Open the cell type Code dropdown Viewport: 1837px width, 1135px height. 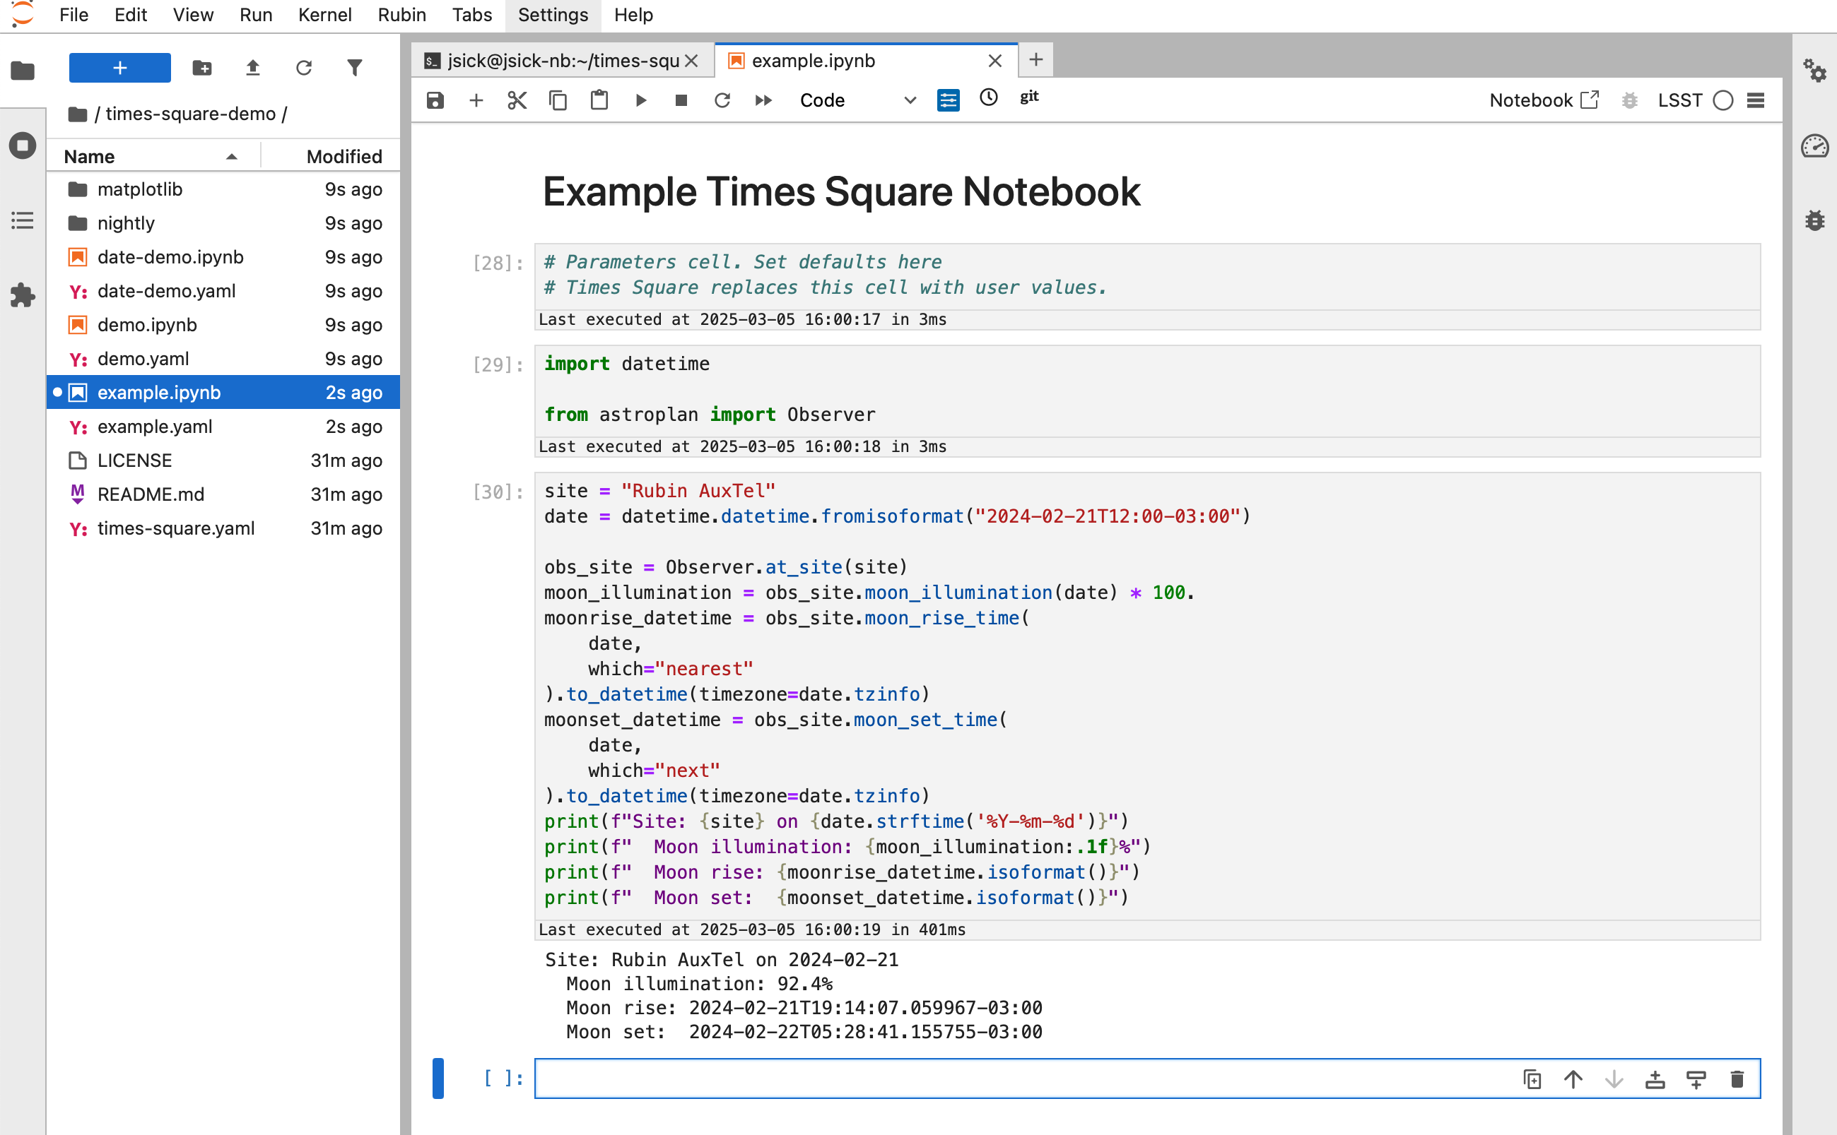(858, 100)
